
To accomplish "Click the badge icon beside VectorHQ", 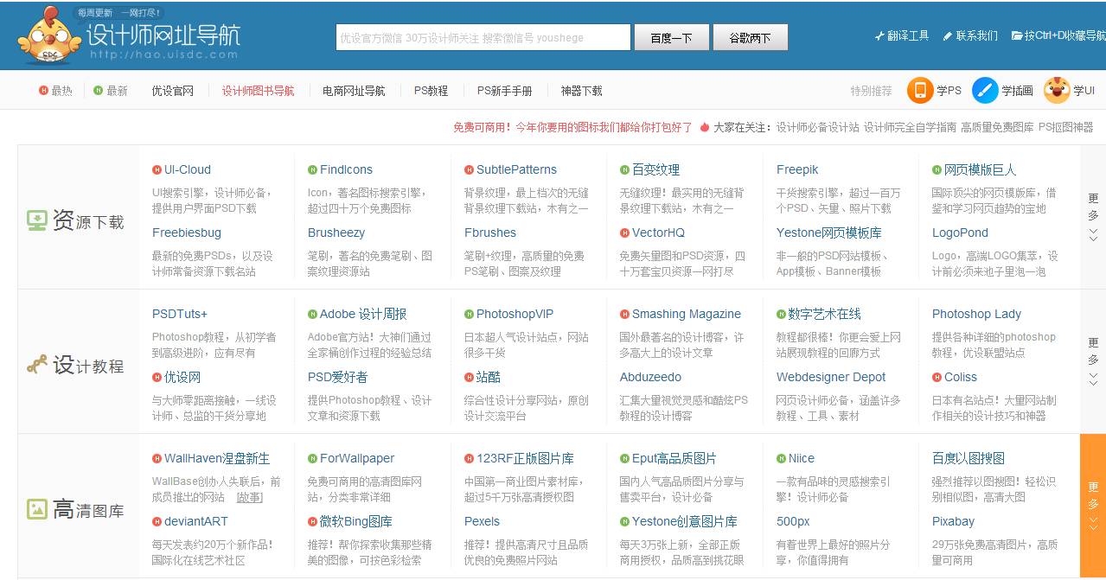I will click(624, 233).
